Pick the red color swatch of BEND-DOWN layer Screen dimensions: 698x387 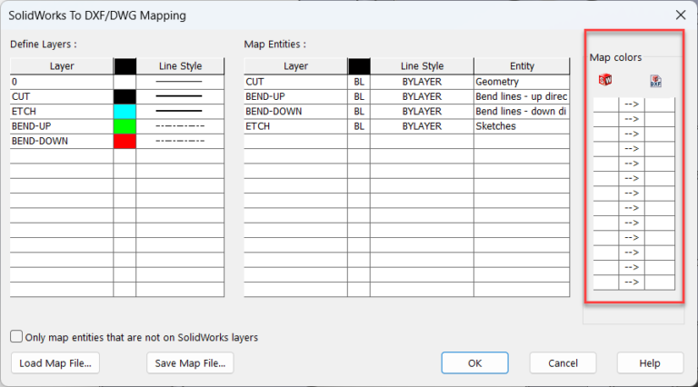point(125,141)
